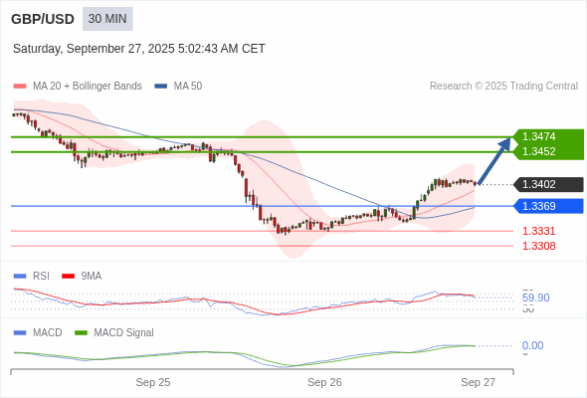Screen dimensions: 587x398
Task: Toggle the RSI legend entry
Action: [x=32, y=277]
